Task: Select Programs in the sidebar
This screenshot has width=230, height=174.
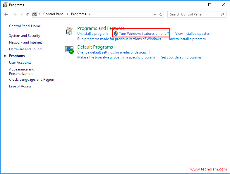Action: (17, 56)
